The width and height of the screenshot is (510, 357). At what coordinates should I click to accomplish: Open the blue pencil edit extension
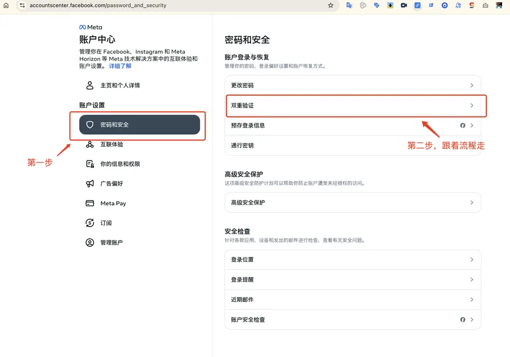point(417,5)
